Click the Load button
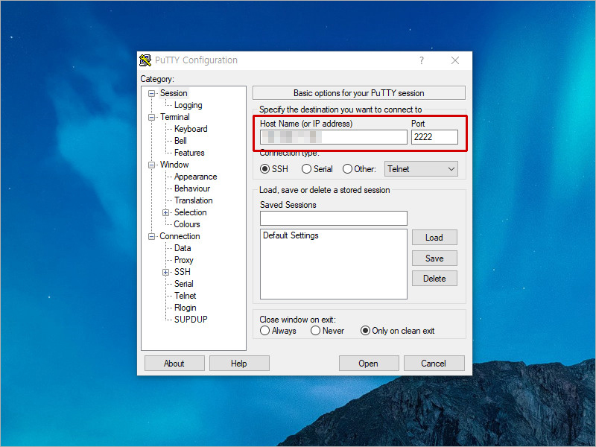Viewport: 596px width, 447px height. click(434, 238)
